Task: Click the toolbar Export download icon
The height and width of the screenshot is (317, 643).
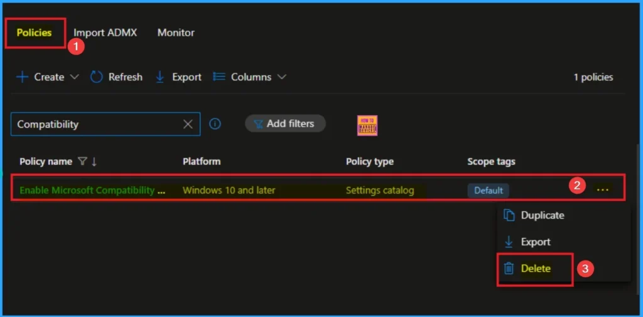Action: (160, 77)
